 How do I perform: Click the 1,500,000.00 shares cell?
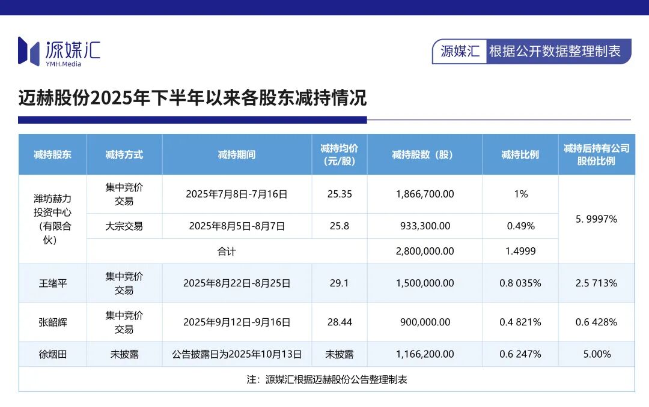tap(425, 283)
